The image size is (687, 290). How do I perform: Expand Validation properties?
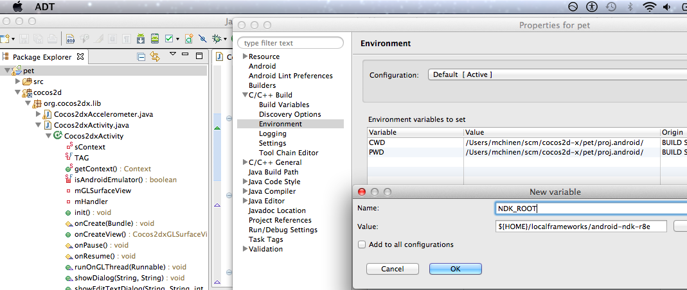click(x=245, y=249)
